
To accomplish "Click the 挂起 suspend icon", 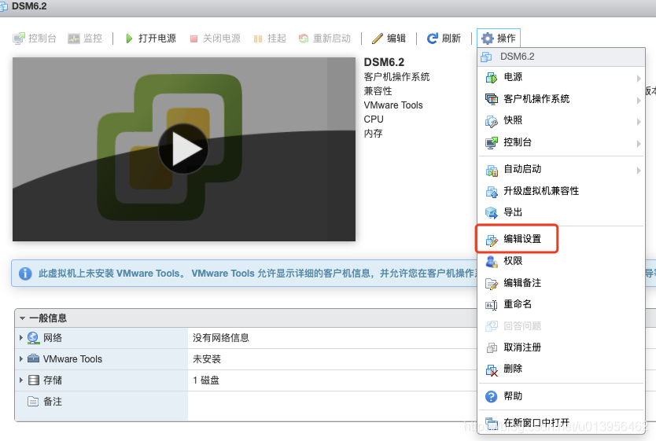I will [258, 39].
